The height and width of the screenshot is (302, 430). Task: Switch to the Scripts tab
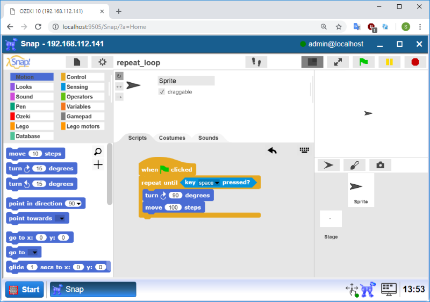point(138,138)
